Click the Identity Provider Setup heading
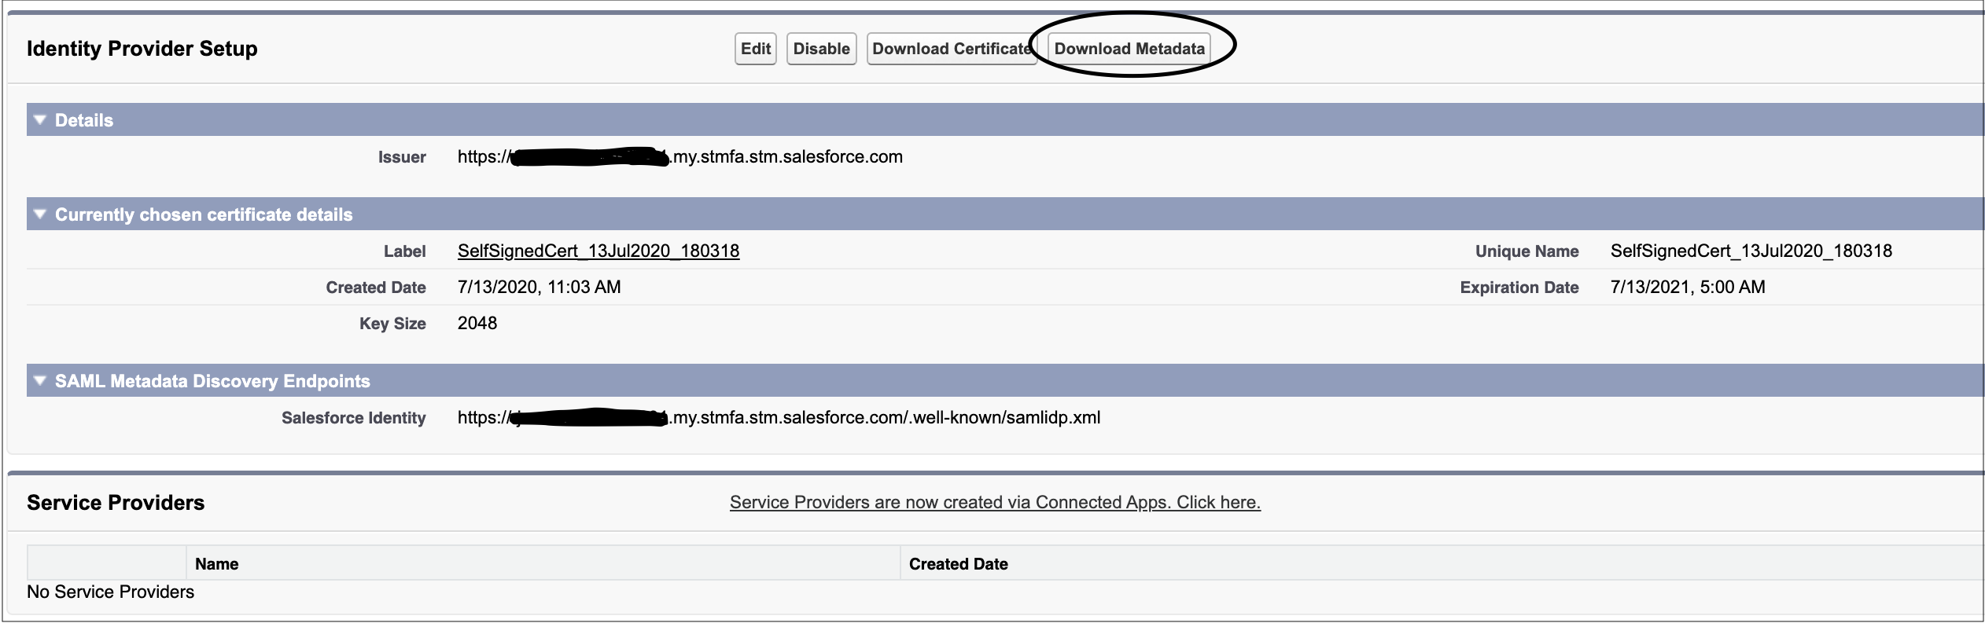The height and width of the screenshot is (623, 1985). 142,49
